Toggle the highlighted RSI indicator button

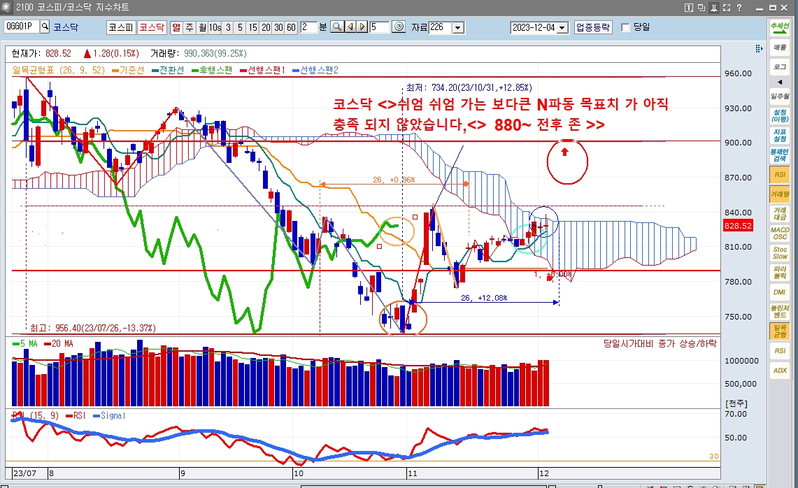[780, 175]
